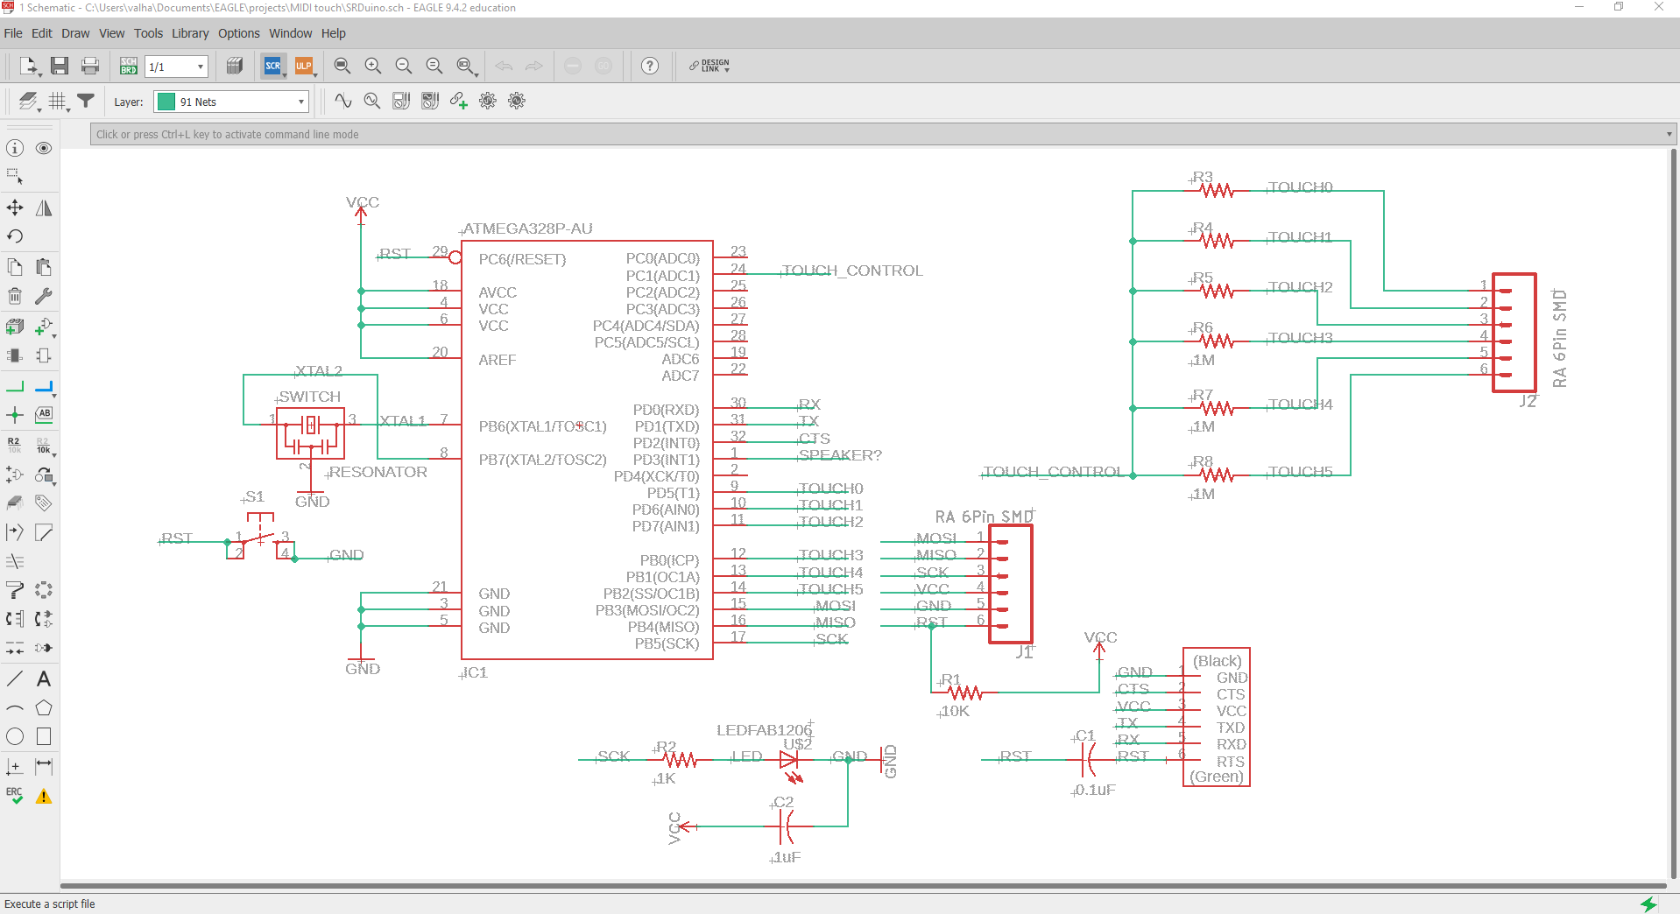
Task: Select the Circle drawing tool
Action: 15,736
